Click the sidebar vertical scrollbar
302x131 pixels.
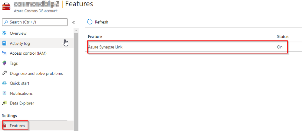coord(76,75)
